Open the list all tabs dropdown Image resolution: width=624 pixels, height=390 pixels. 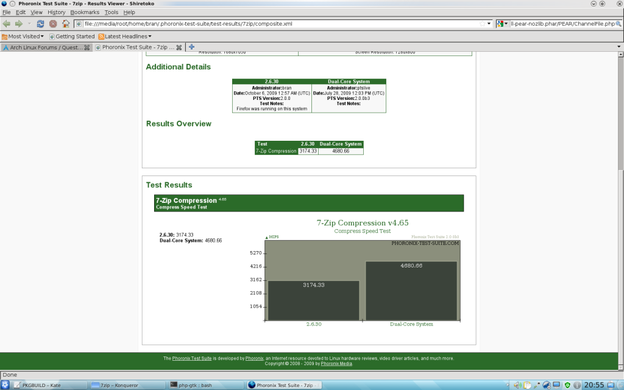point(619,47)
